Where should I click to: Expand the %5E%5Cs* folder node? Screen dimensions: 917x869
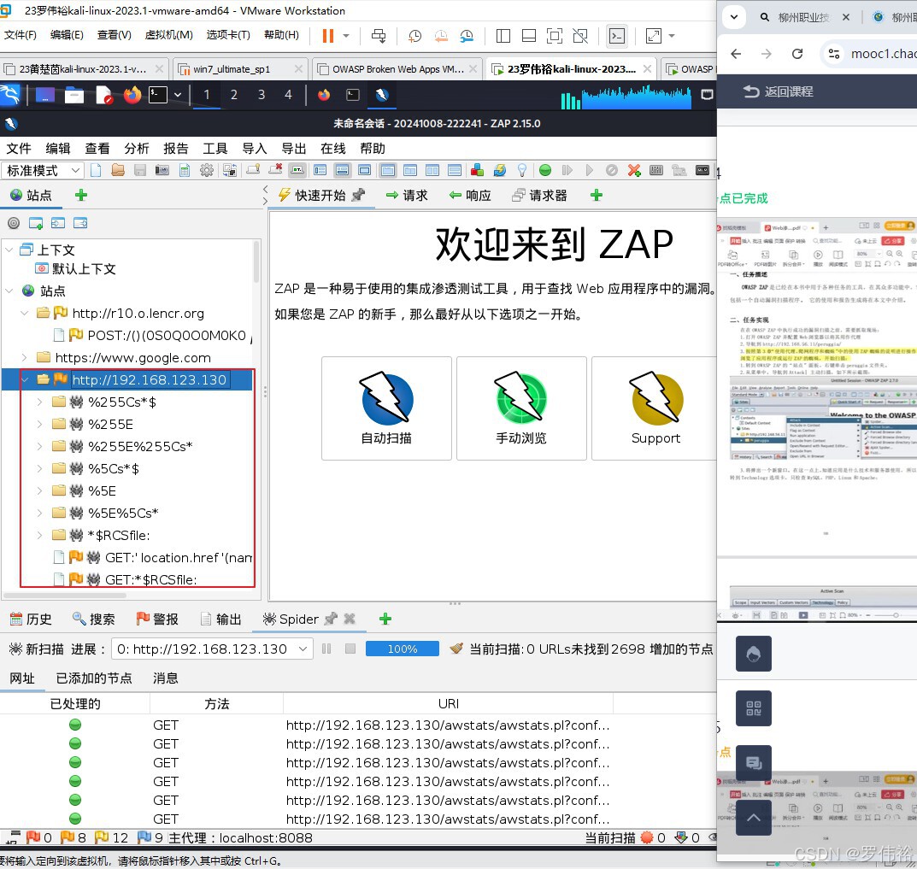[39, 513]
